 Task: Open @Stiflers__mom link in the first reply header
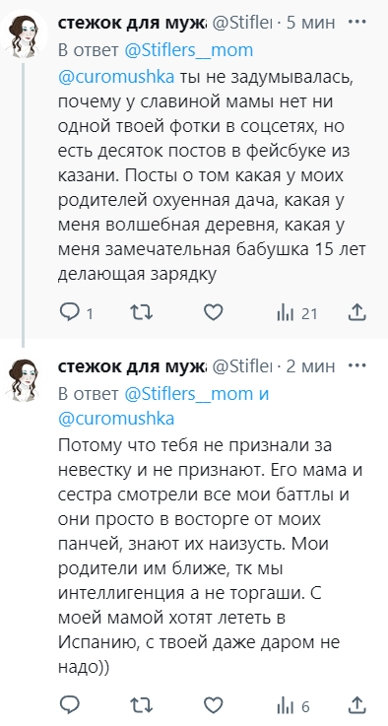189,50
